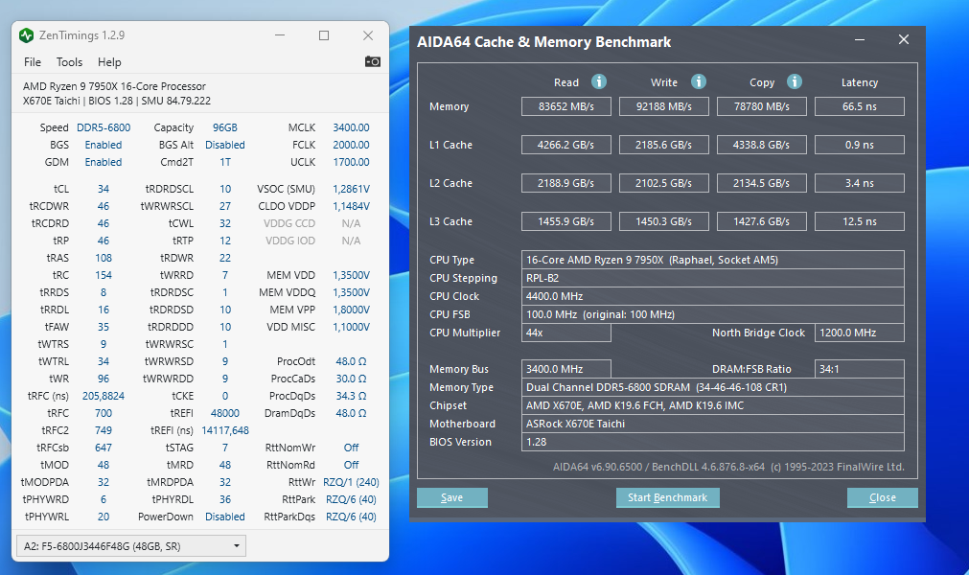
Task: Click the Save button in AIDA64
Action: point(451,497)
